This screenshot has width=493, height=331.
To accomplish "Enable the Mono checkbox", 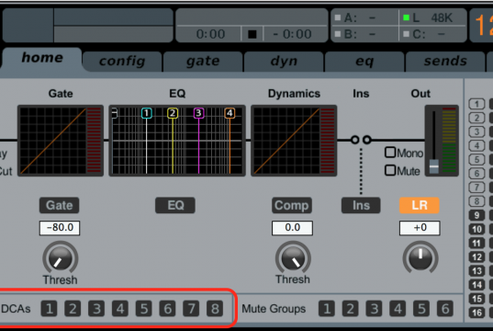I will pyautogui.click(x=390, y=153).
